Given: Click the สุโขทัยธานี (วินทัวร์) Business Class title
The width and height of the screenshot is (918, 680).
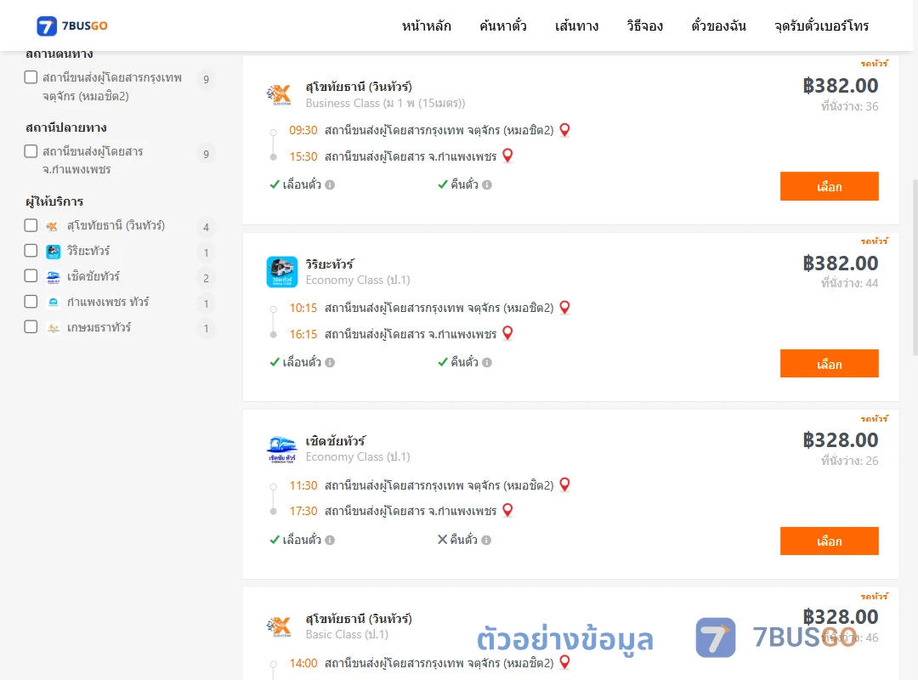Looking at the screenshot, I should [359, 87].
